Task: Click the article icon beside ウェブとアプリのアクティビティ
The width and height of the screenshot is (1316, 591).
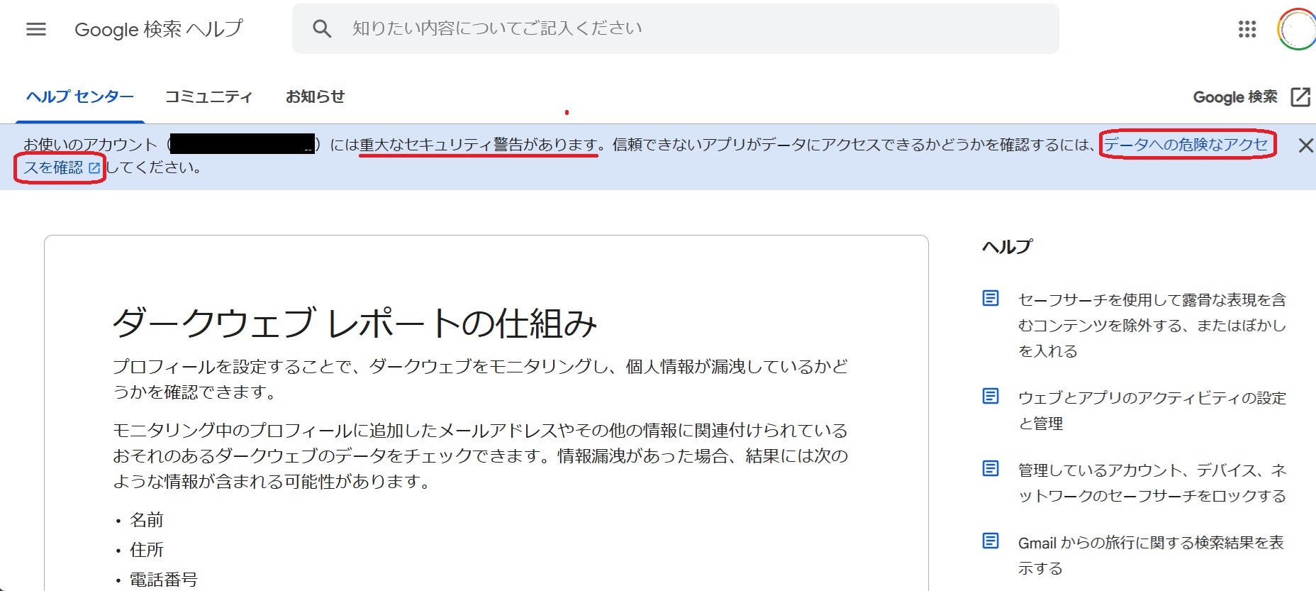Action: 991,396
